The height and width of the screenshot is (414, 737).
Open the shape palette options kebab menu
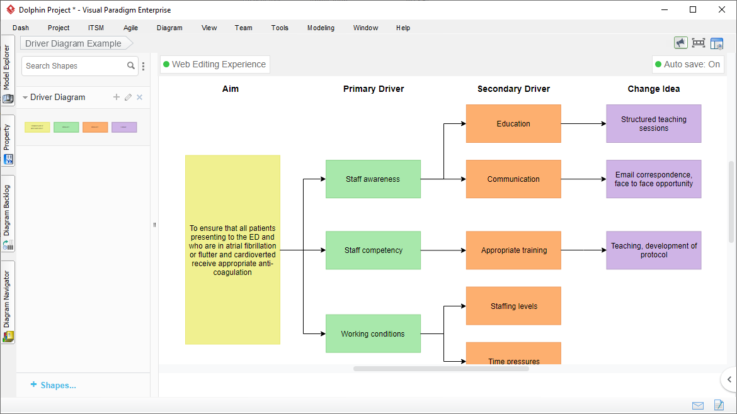point(144,66)
